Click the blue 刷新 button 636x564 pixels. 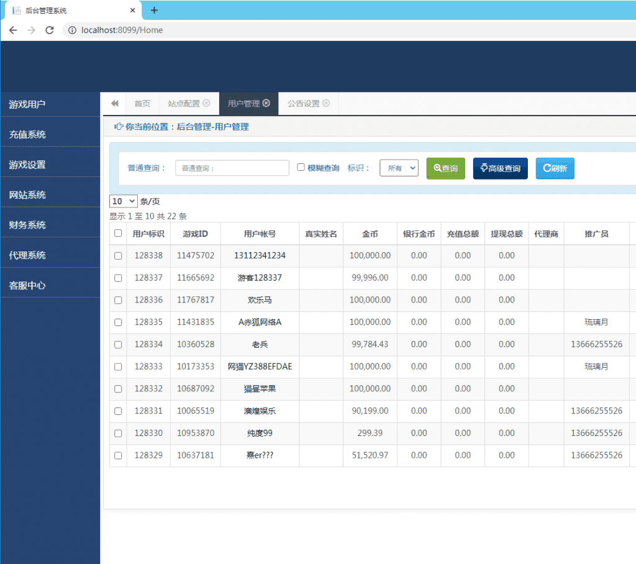pos(555,168)
